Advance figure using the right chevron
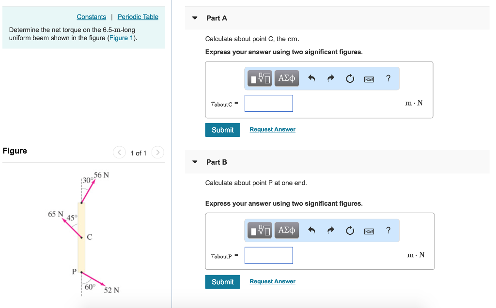This screenshot has height=308, width=496. coord(157,152)
